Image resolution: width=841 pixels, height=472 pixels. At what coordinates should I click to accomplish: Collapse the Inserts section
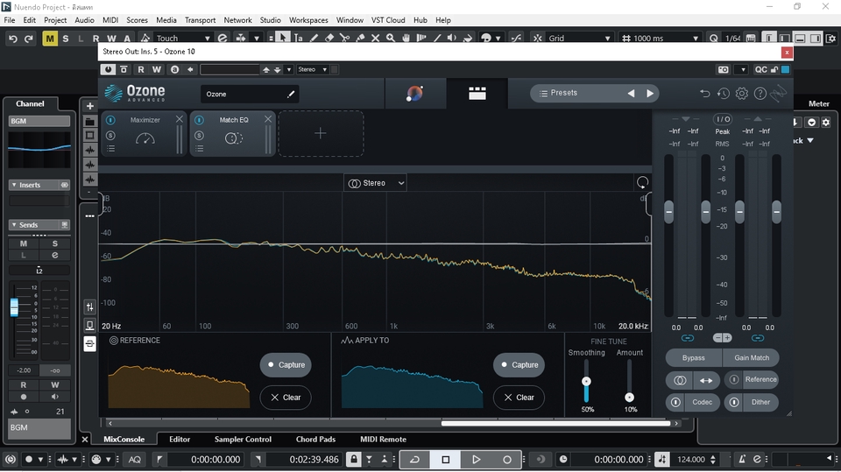pos(14,185)
